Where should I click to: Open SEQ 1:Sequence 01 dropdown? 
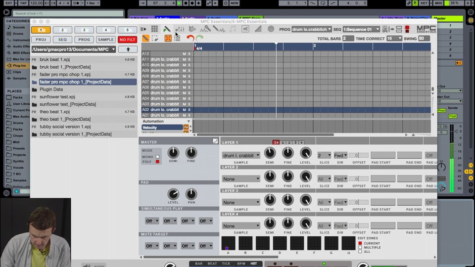pos(361,29)
